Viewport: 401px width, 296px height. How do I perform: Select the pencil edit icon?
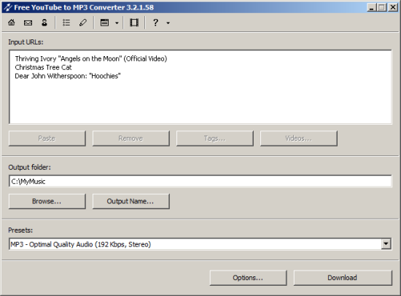pyautogui.click(x=83, y=23)
